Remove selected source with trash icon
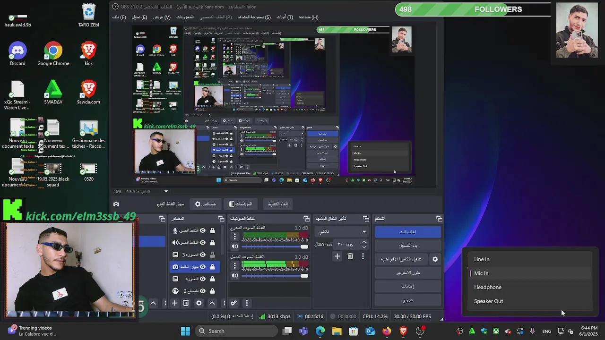Screen dimensions: 605x340 pos(186,303)
